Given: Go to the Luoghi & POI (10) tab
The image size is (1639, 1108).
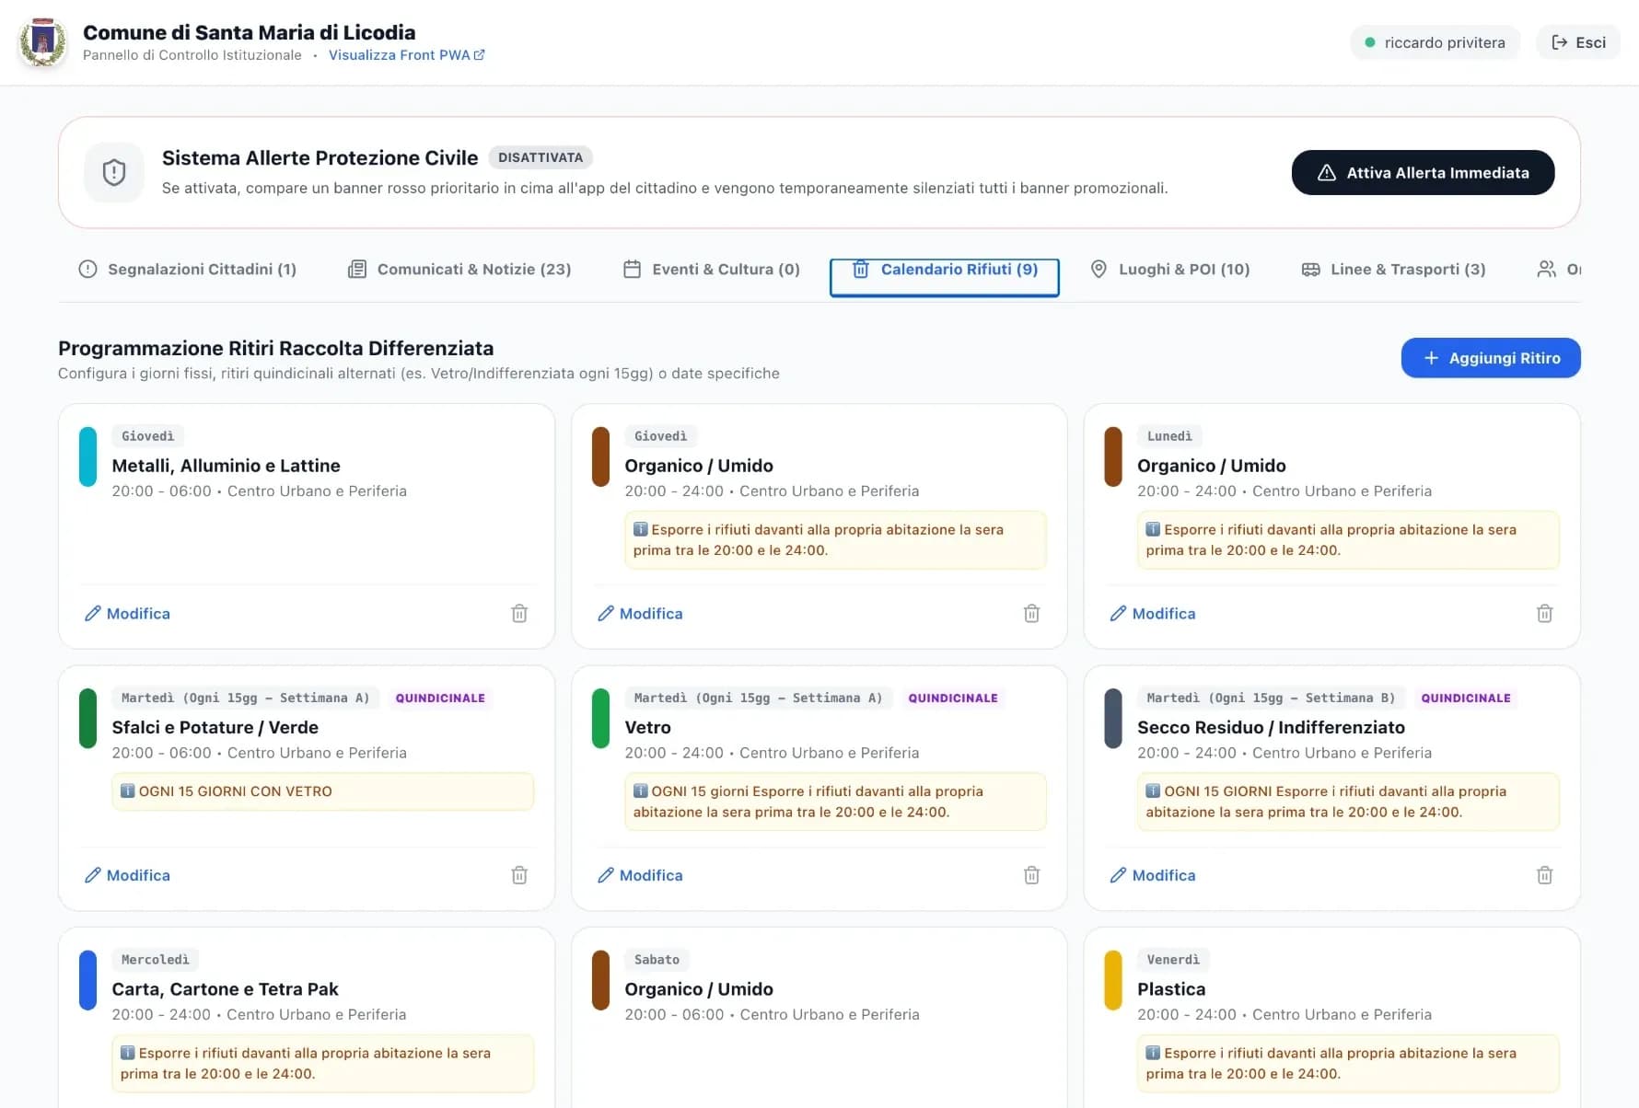Looking at the screenshot, I should point(1170,270).
